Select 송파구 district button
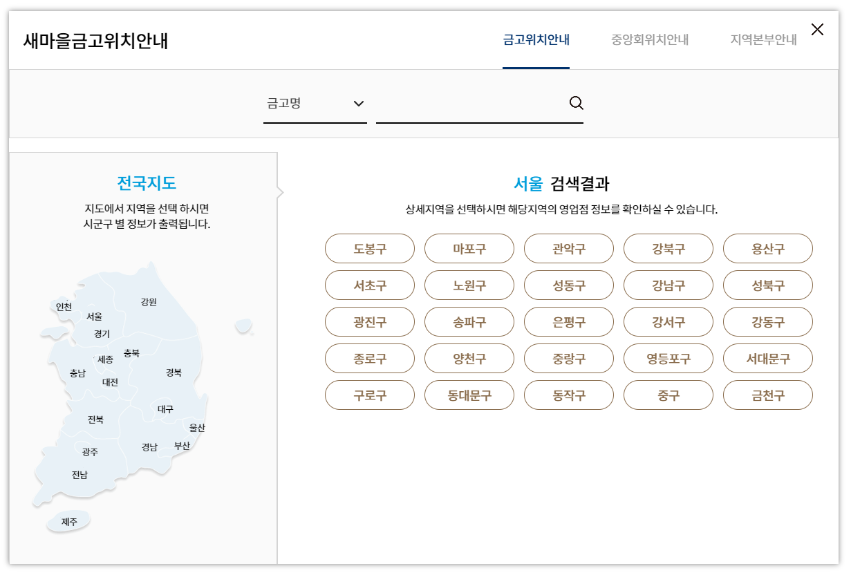Image resolution: width=851 pixels, height=575 pixels. click(469, 322)
